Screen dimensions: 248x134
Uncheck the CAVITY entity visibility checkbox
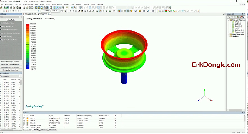24,118
